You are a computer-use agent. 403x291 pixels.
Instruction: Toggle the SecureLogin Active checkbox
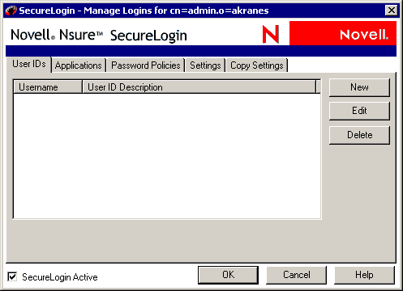(x=12, y=276)
